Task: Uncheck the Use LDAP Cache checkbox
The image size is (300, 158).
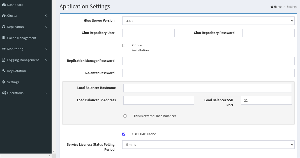Action: click(x=124, y=134)
